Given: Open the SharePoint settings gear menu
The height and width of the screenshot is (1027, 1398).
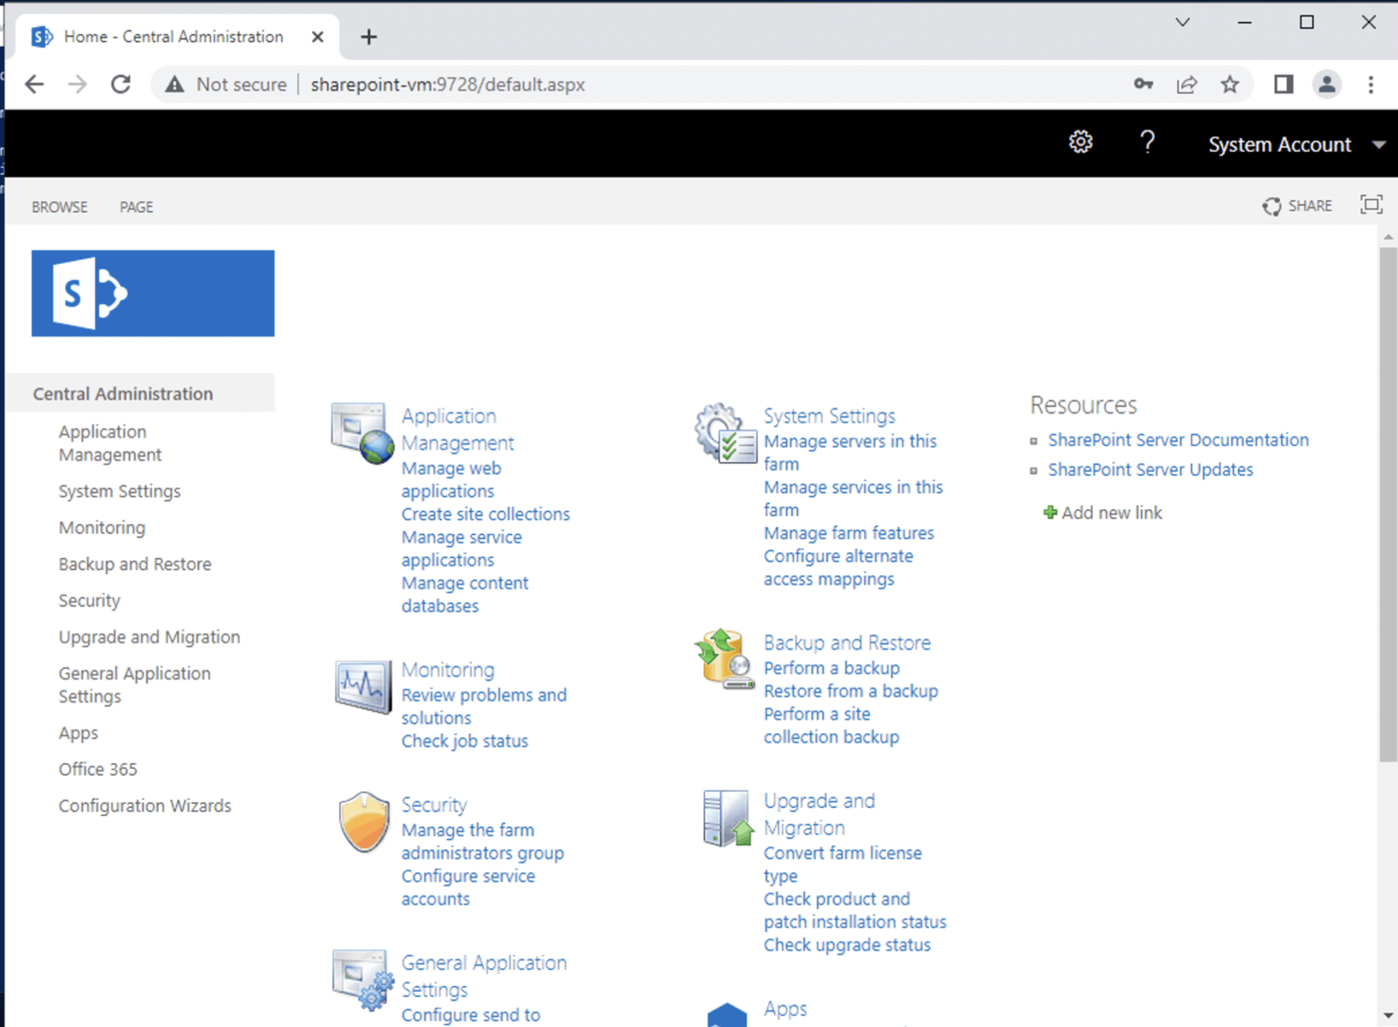Looking at the screenshot, I should (x=1080, y=143).
